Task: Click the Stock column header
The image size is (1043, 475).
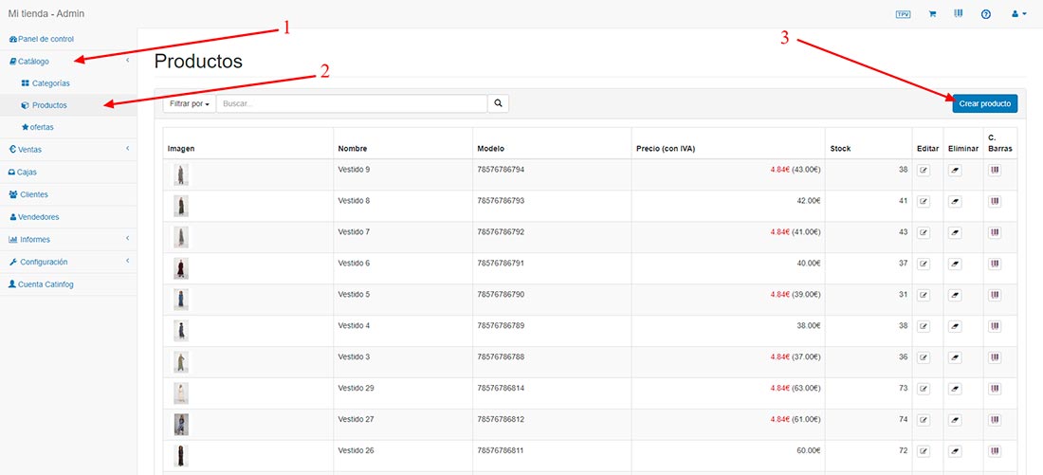Action: point(841,149)
